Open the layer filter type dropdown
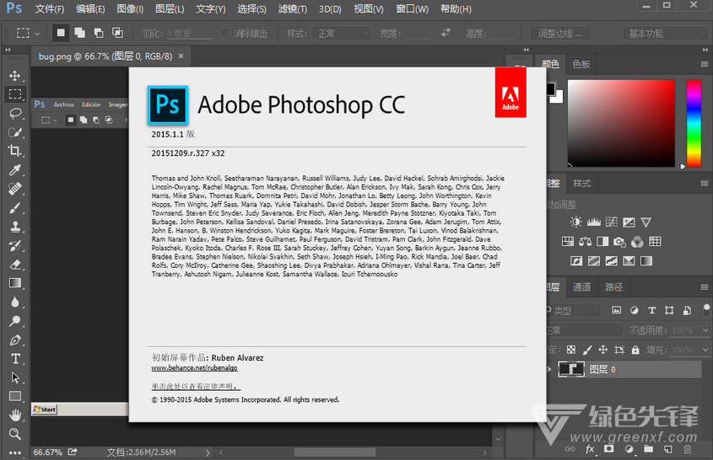 click(x=574, y=311)
